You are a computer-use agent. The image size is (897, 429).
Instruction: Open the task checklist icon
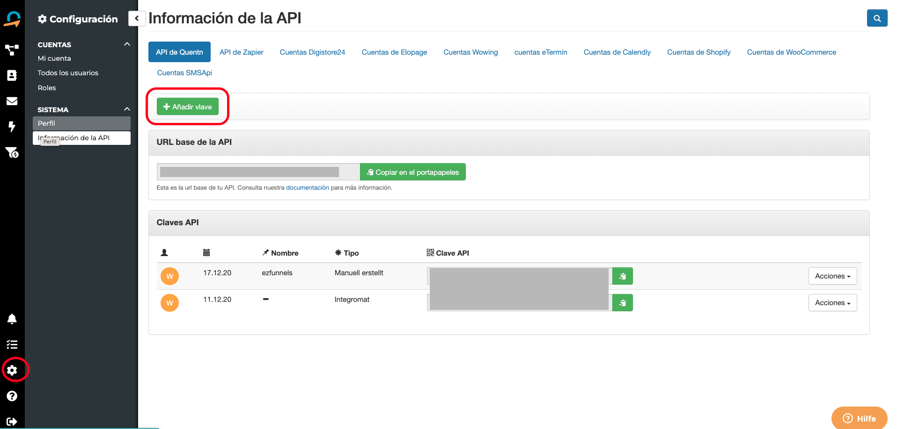click(x=12, y=344)
